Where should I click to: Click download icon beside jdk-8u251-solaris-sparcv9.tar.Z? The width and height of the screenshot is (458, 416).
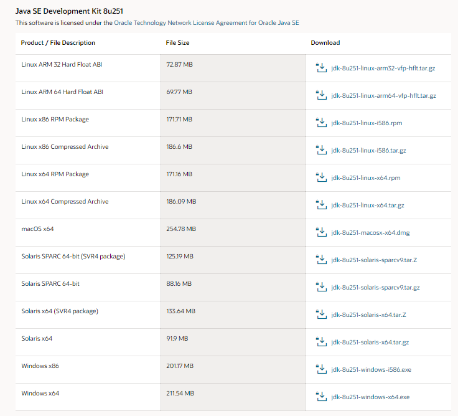[x=321, y=260]
